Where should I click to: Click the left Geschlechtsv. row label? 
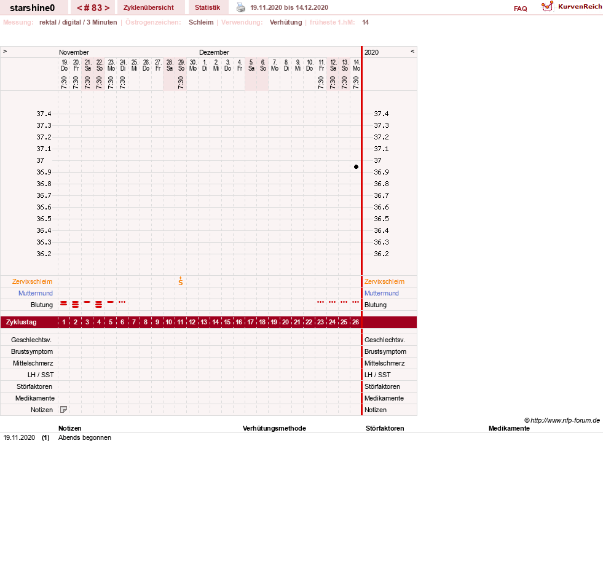[31, 340]
